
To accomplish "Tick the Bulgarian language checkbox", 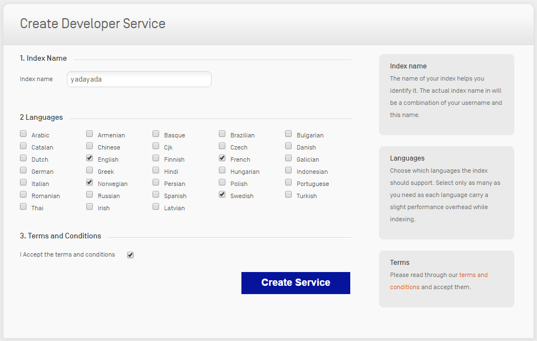I will click(x=288, y=134).
